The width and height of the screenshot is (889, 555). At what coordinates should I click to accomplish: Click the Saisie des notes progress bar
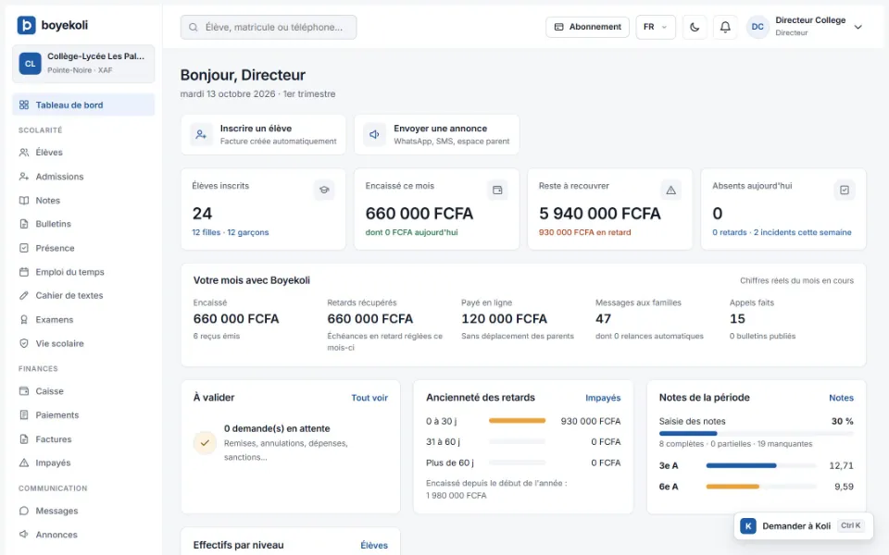point(757,434)
